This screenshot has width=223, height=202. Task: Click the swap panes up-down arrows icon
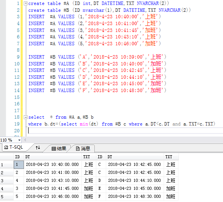coord(38,148)
